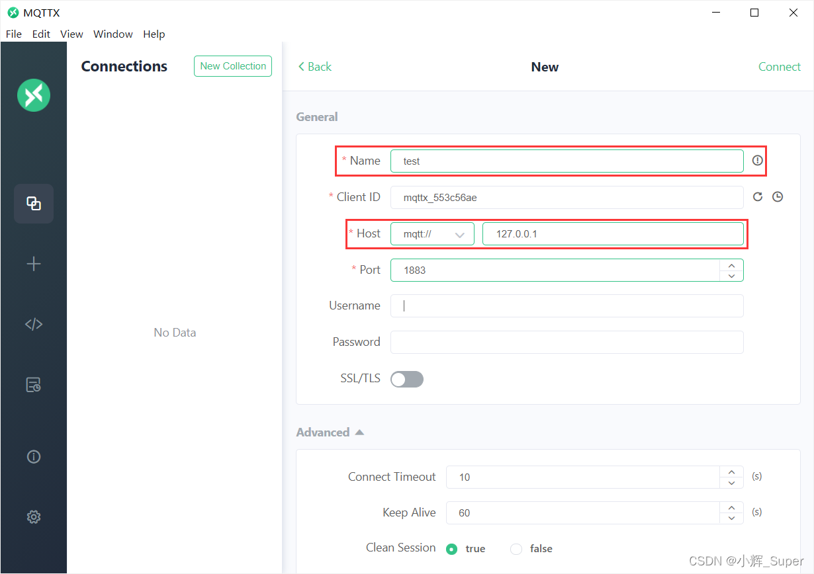
Task: Open the mqtt:// protocol dropdown
Action: [x=432, y=234]
